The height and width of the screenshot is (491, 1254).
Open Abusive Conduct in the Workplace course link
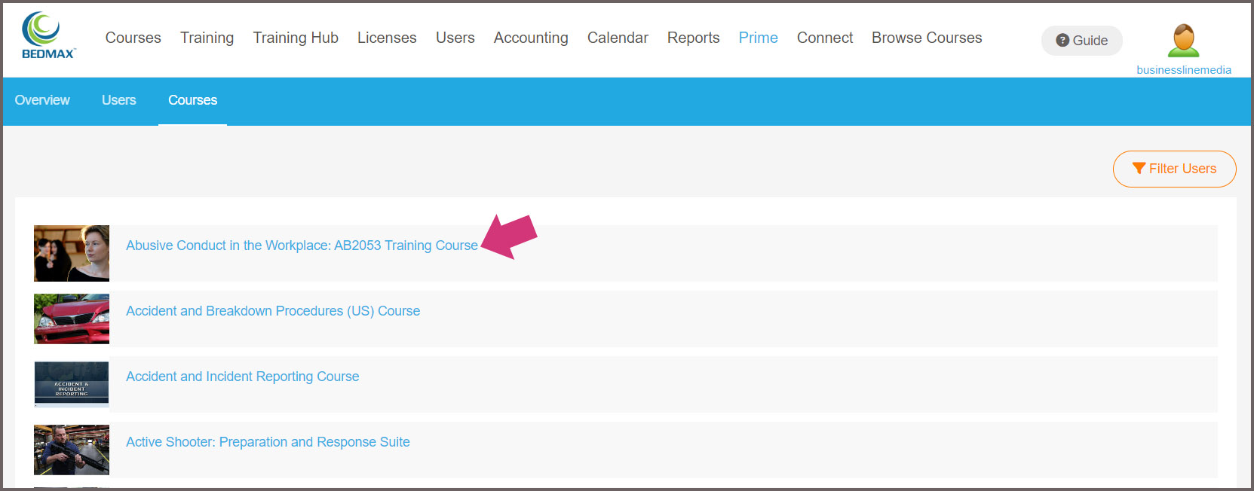tap(302, 245)
